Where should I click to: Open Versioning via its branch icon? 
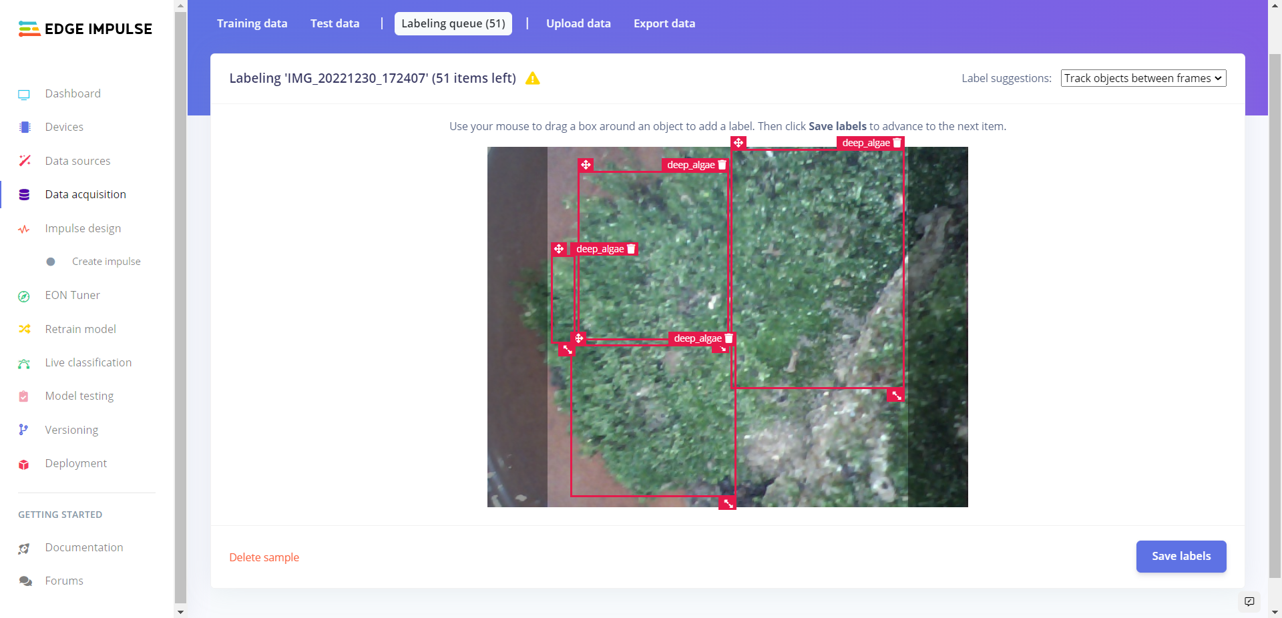(23, 430)
